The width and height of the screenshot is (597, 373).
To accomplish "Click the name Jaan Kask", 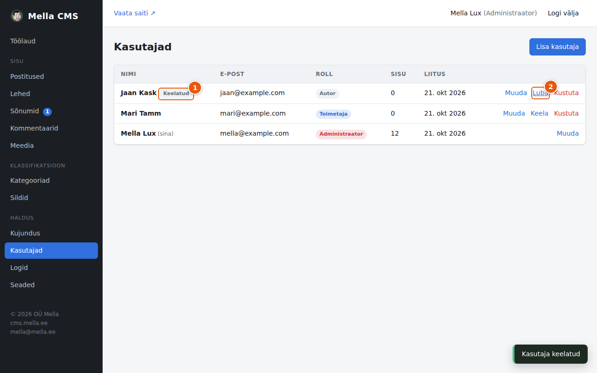I will 139,93.
